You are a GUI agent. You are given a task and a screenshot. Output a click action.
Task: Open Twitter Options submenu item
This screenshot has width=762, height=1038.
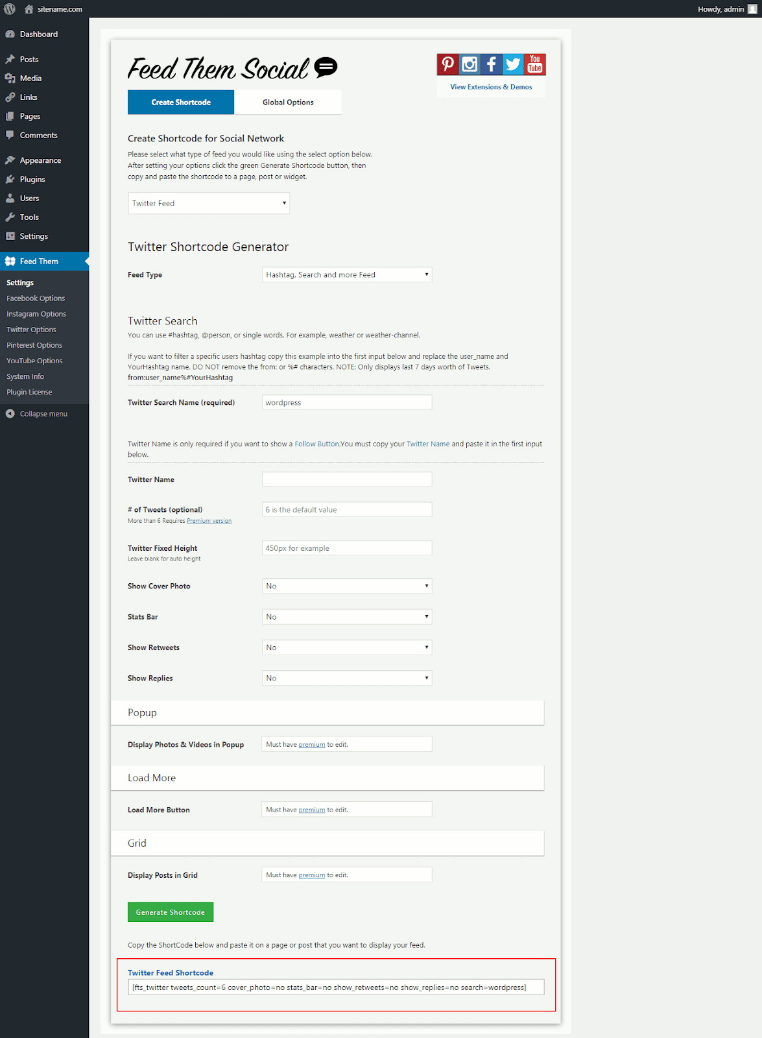pyautogui.click(x=31, y=330)
